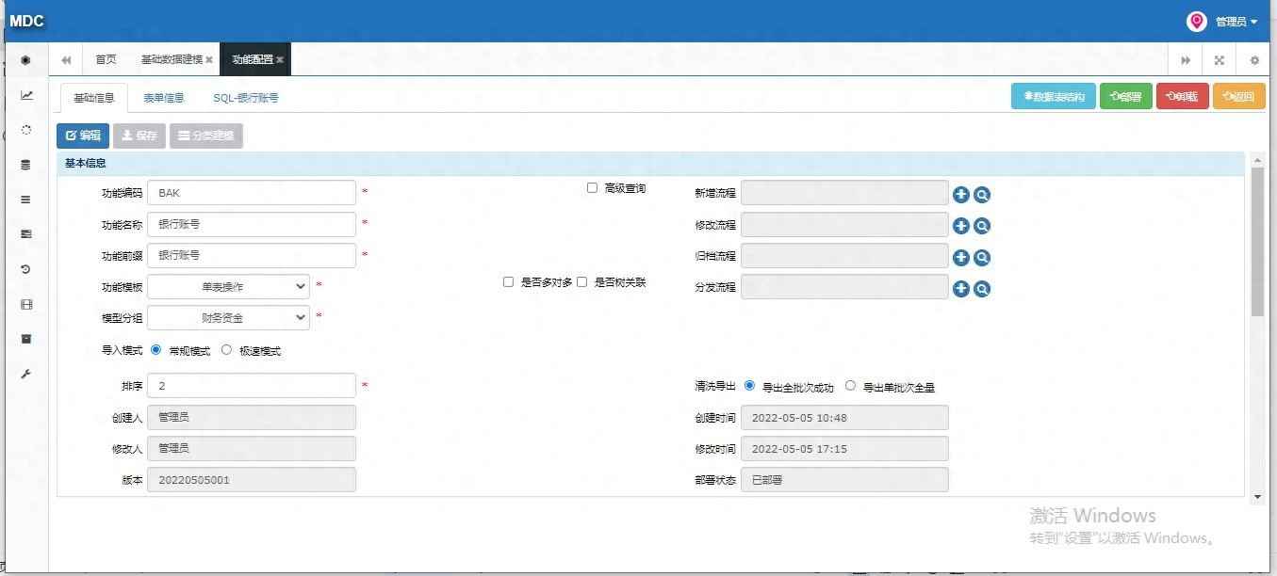This screenshot has height=576, width=1277.
Task: Open the film strip icon in the sidebar
Action: tap(26, 304)
